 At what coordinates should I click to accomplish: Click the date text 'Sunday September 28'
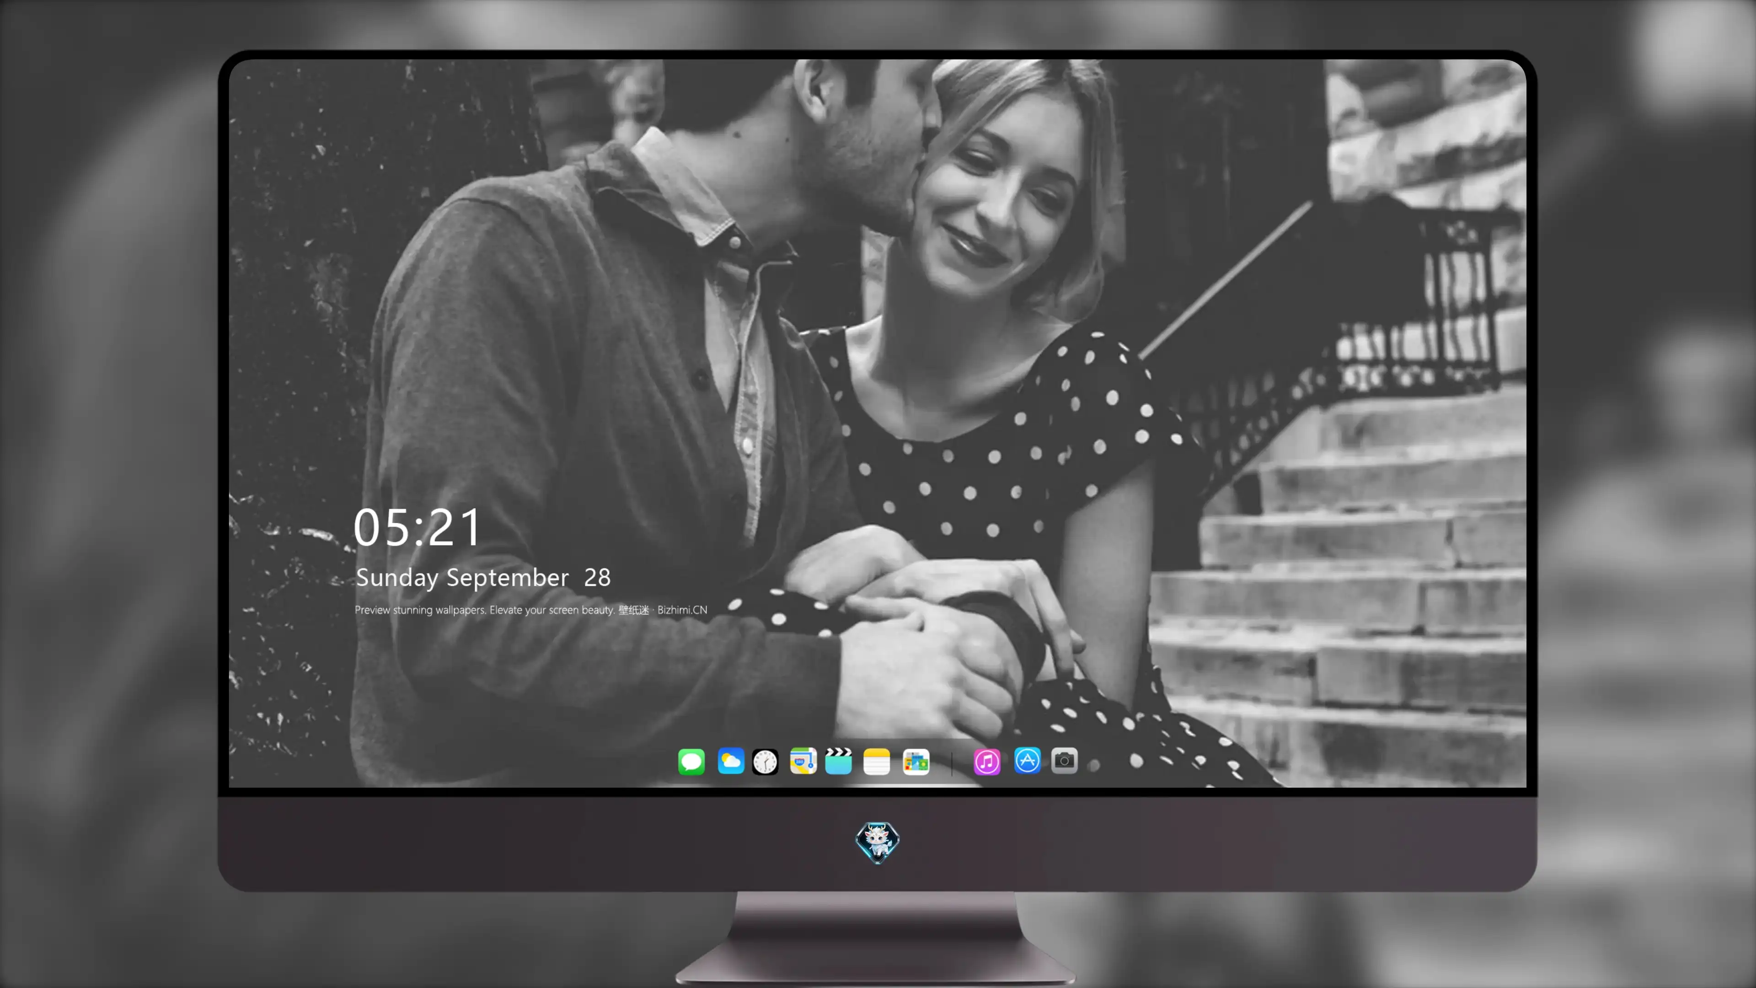point(482,578)
